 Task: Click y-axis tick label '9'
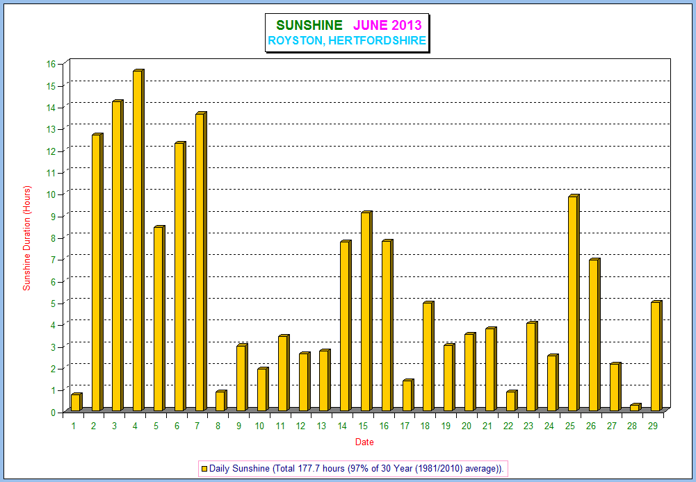[x=54, y=217]
